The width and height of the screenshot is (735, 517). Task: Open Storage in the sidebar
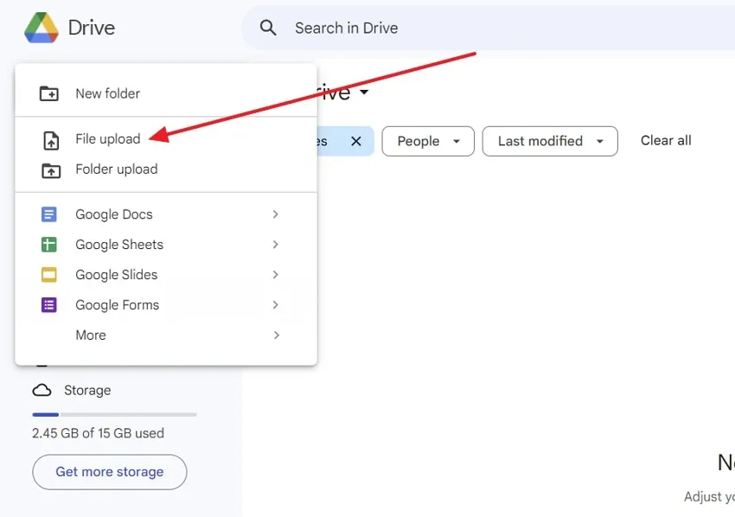pos(72,390)
